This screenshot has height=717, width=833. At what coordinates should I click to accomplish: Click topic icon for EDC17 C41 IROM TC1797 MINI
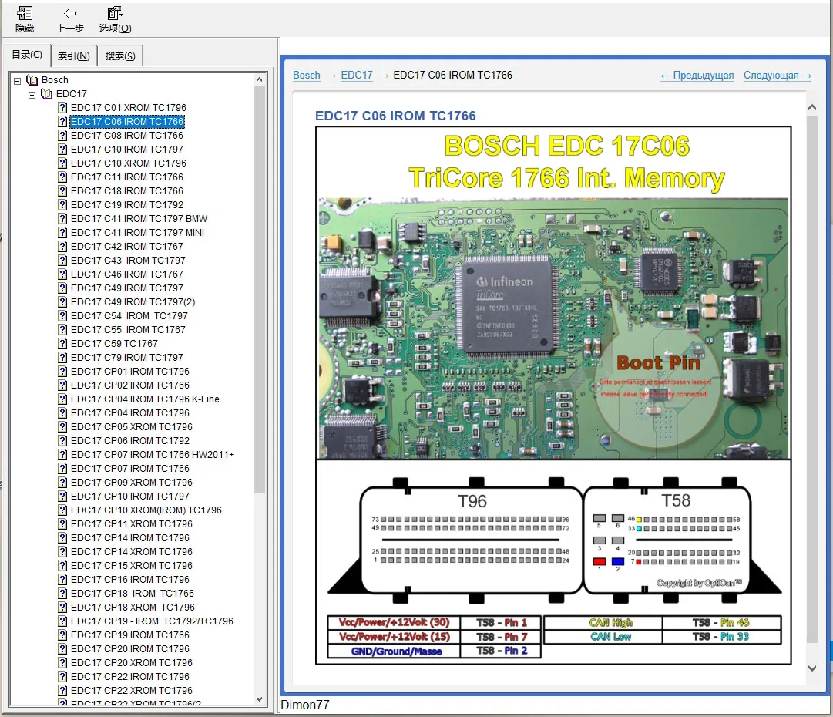pyautogui.click(x=62, y=232)
